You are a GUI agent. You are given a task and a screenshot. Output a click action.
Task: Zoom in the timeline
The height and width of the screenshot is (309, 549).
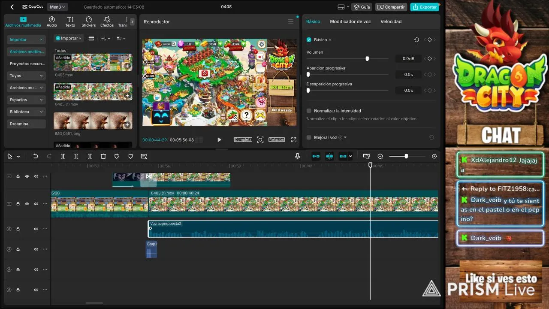coord(434,156)
